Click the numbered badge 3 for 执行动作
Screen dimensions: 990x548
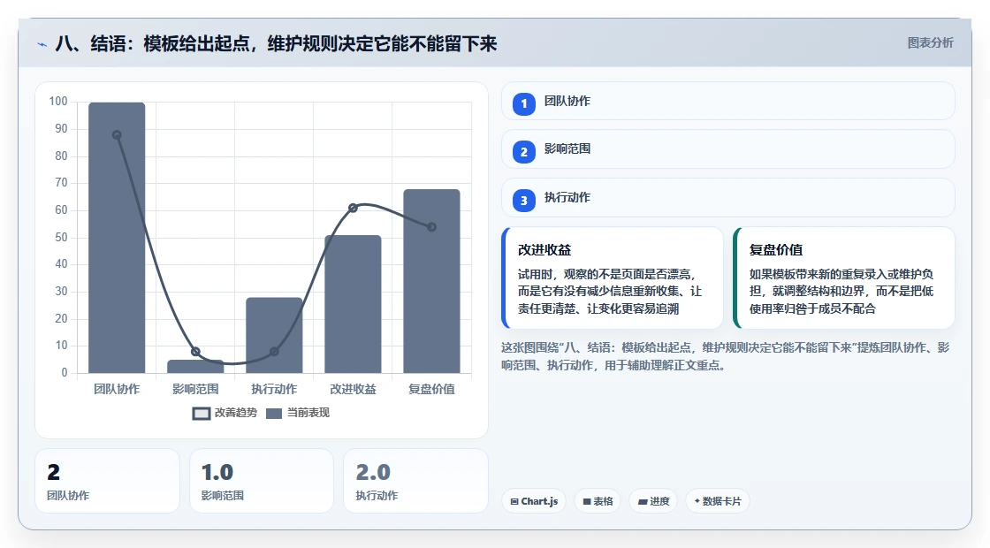(523, 201)
